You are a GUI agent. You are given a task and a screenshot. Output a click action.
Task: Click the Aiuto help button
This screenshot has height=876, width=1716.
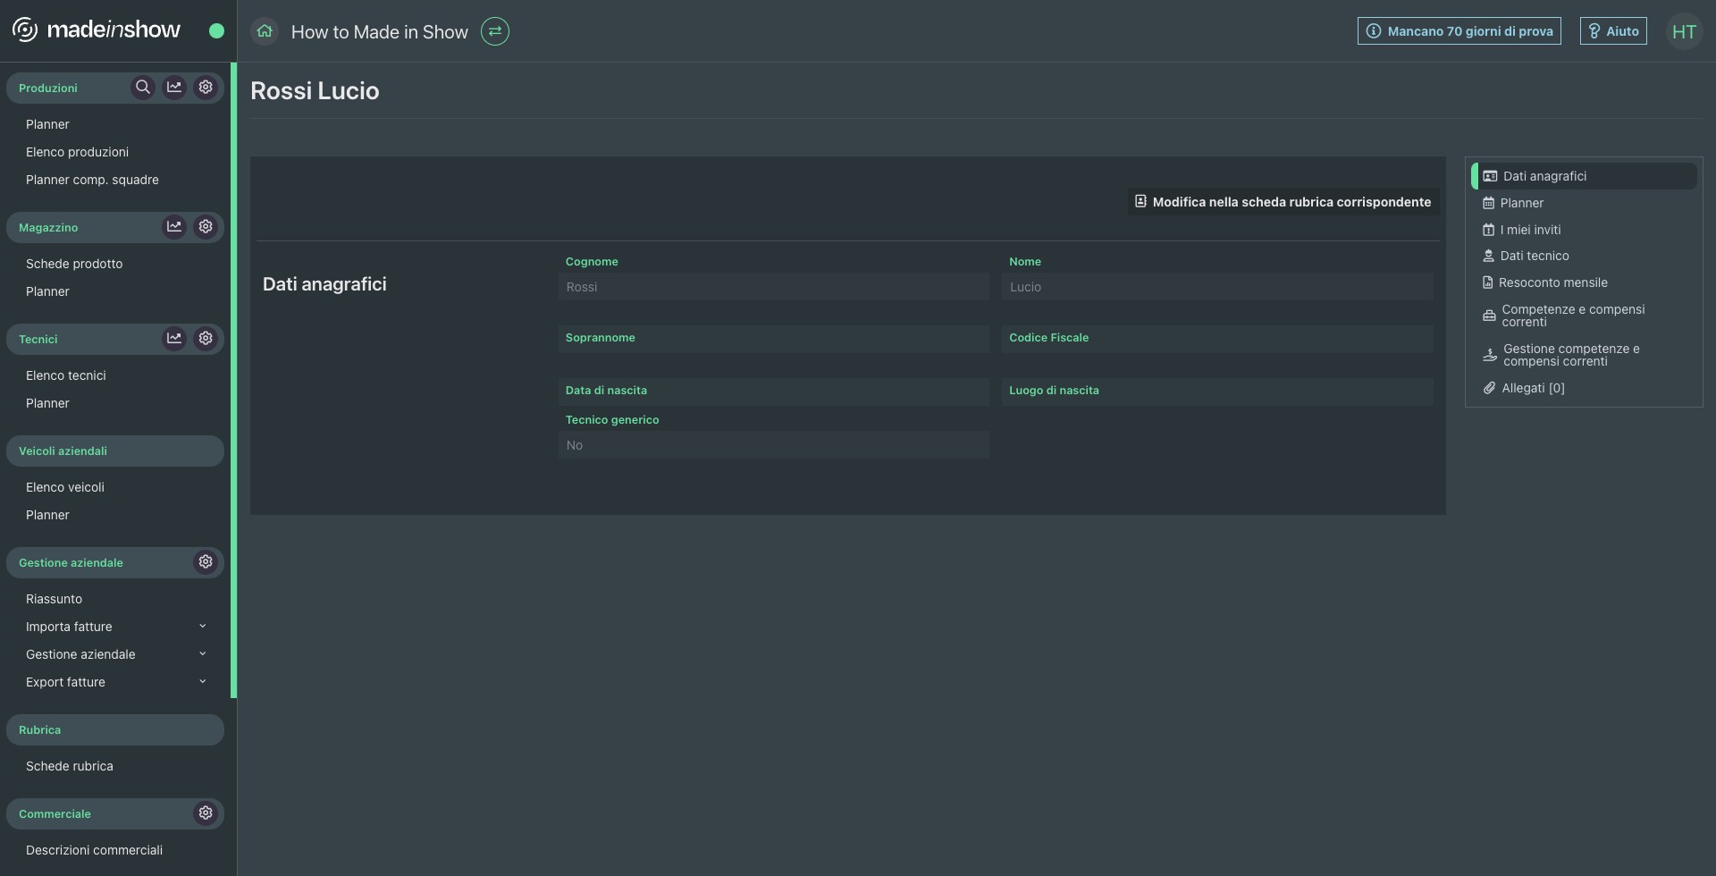coord(1612,31)
